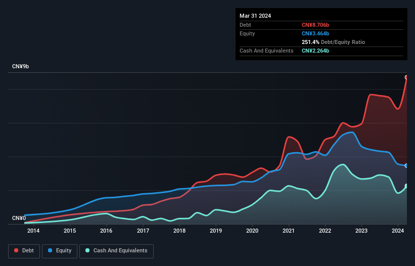The height and width of the screenshot is (266, 415).
Task: Select the 2017 x-axis label
Action: tap(143, 231)
